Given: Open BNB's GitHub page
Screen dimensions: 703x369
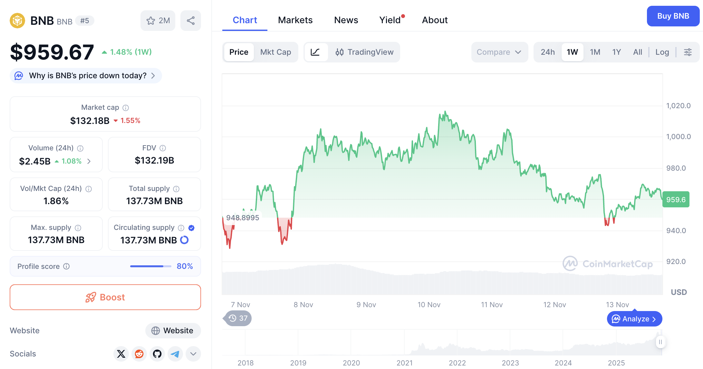Looking at the screenshot, I should pyautogui.click(x=157, y=354).
